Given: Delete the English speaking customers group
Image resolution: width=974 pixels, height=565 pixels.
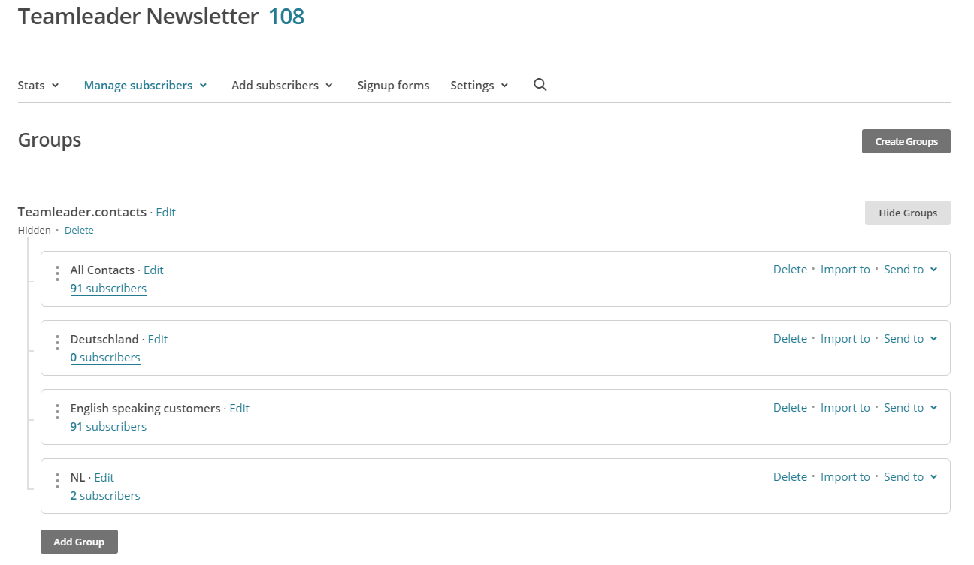Looking at the screenshot, I should tap(790, 408).
